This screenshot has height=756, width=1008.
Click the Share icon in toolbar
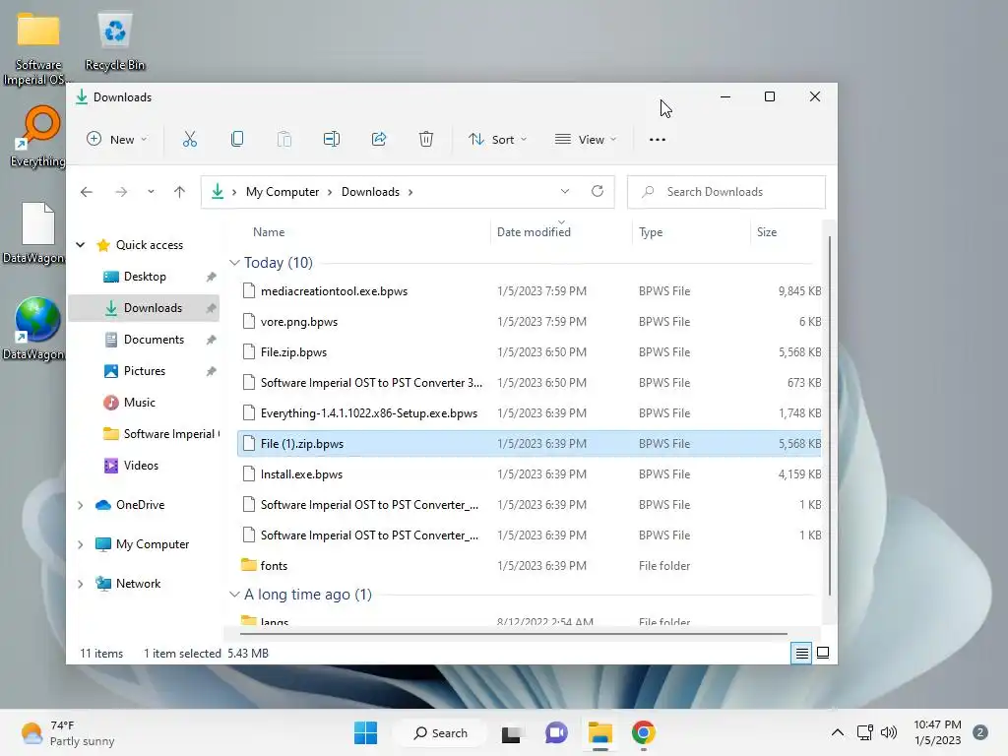click(x=379, y=139)
